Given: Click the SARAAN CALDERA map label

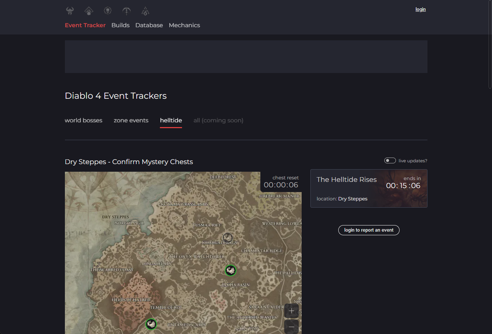Looking at the screenshot, I should pos(266,307).
